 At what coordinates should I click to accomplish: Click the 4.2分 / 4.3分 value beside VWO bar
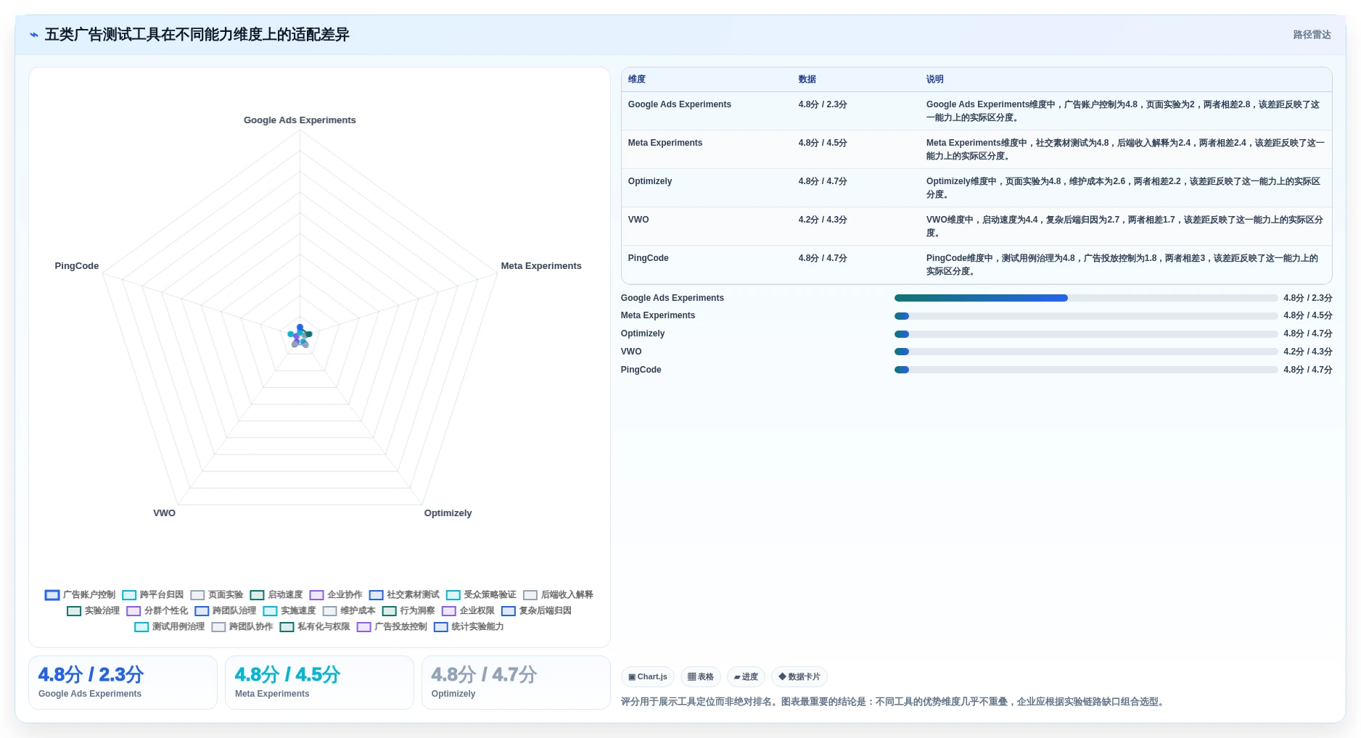1307,352
